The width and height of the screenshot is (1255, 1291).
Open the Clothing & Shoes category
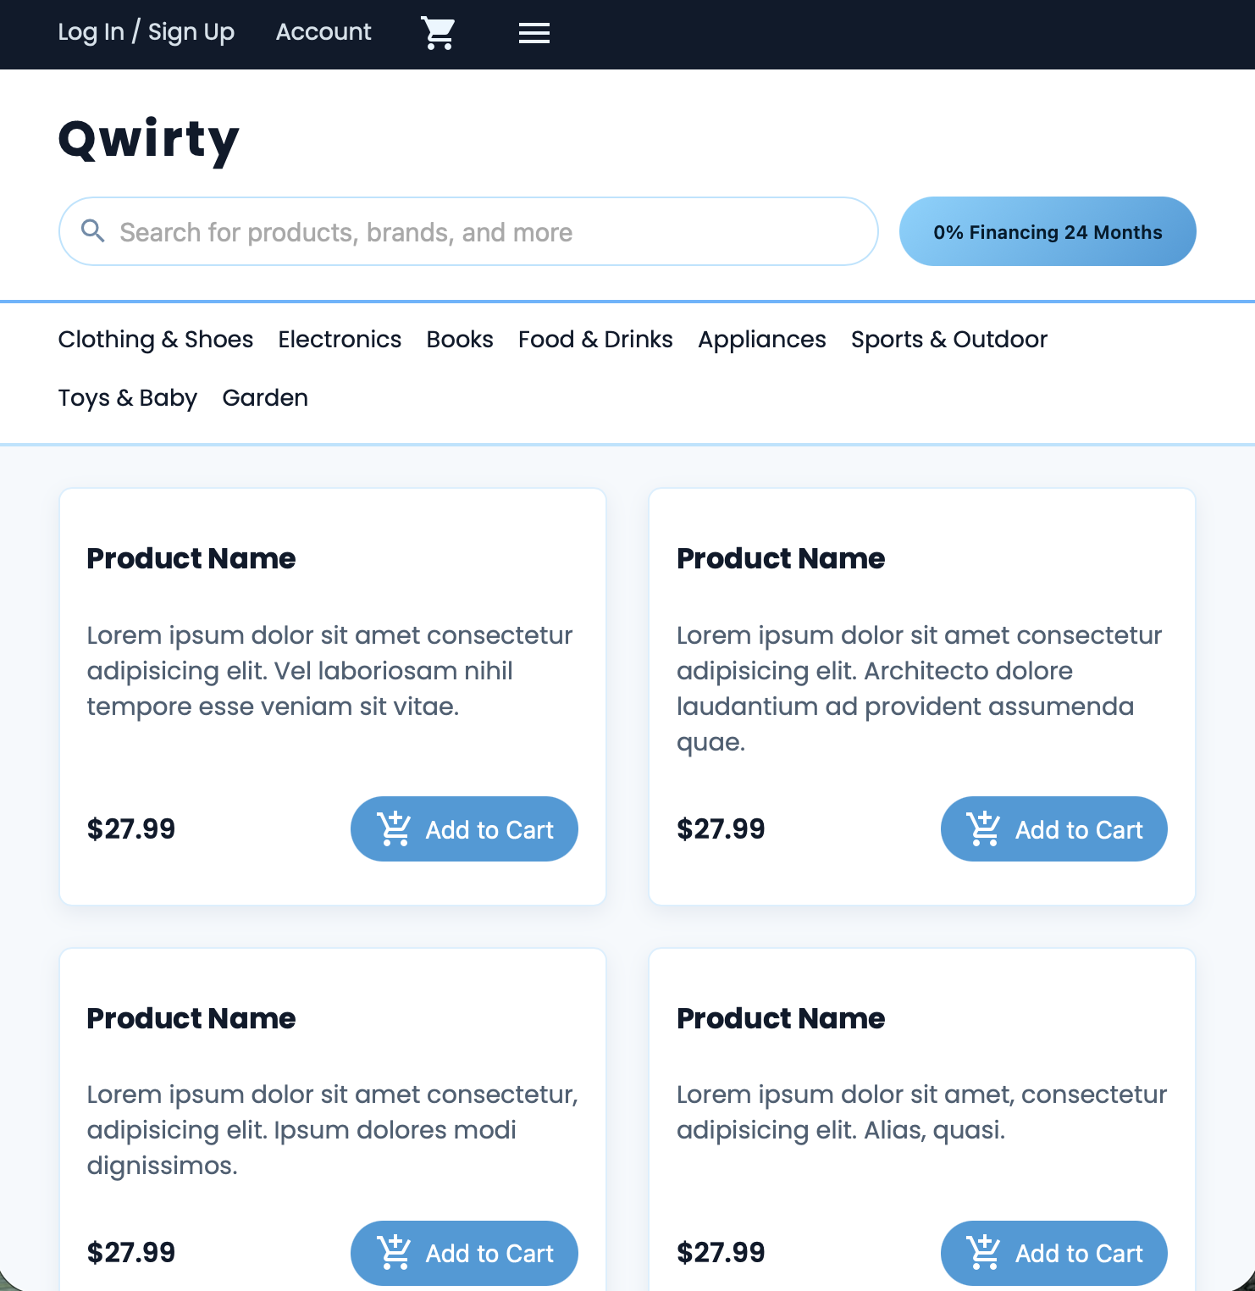pyautogui.click(x=155, y=339)
